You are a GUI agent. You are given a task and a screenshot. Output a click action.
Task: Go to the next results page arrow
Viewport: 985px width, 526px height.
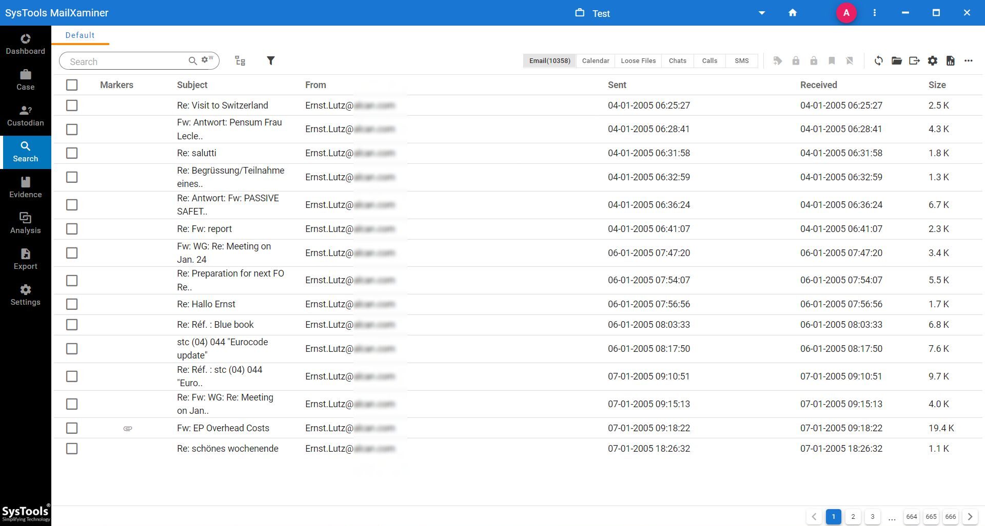[970, 517]
